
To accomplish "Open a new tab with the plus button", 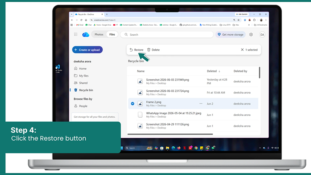I will click(x=107, y=14).
